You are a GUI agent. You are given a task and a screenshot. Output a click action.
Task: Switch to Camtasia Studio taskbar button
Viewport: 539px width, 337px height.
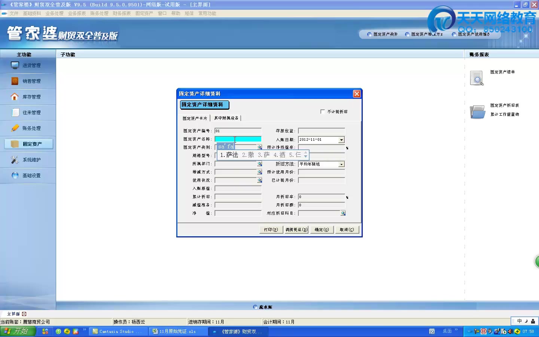119,331
